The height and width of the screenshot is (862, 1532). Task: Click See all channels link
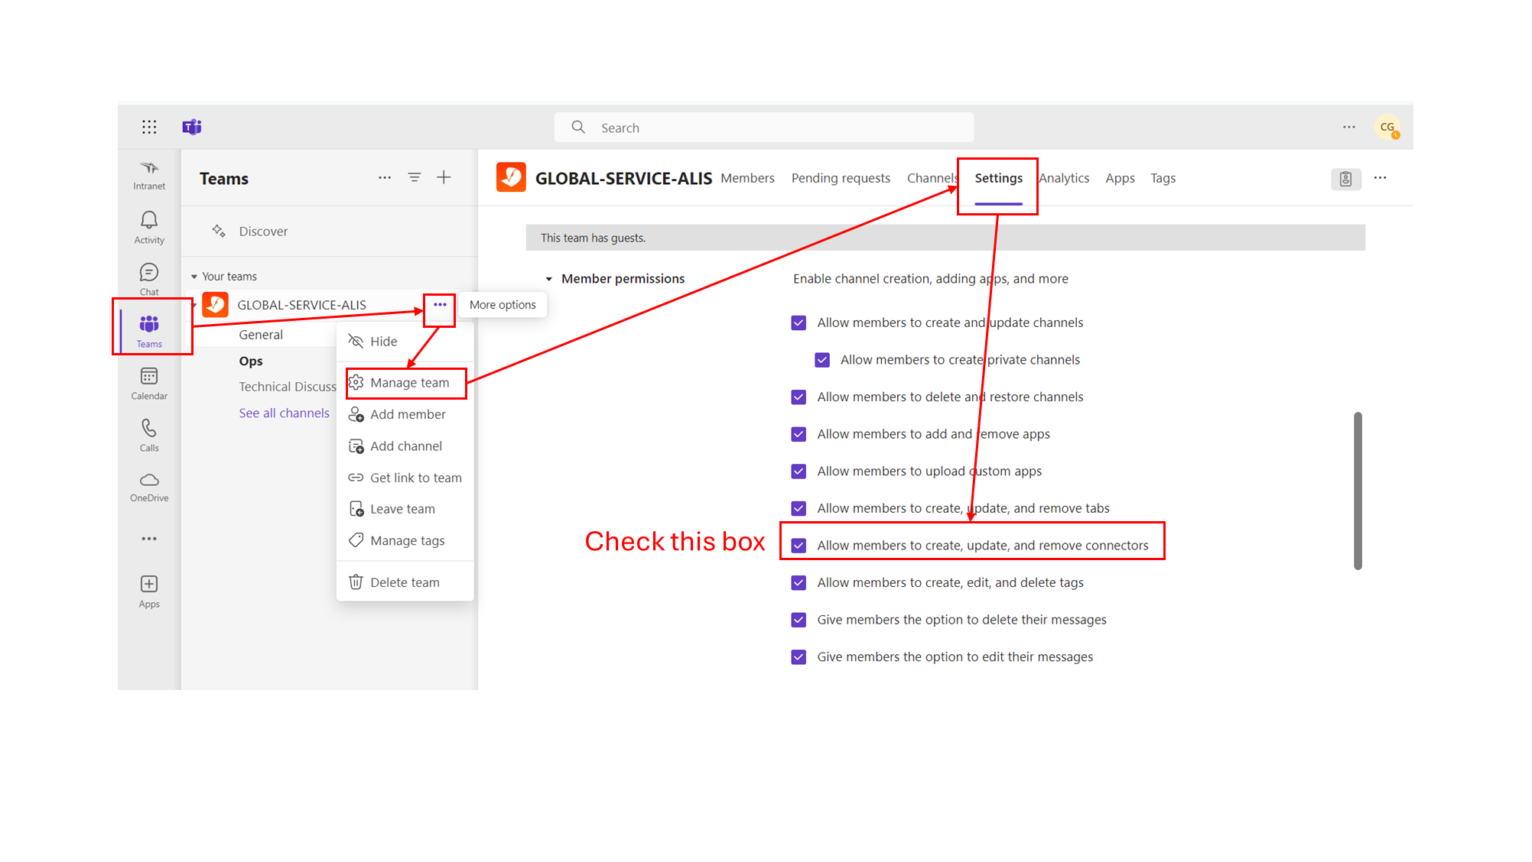pyautogui.click(x=284, y=413)
